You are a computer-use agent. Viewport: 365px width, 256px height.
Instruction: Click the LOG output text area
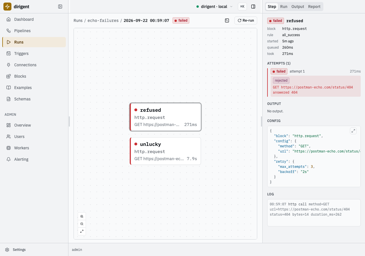[x=314, y=213]
